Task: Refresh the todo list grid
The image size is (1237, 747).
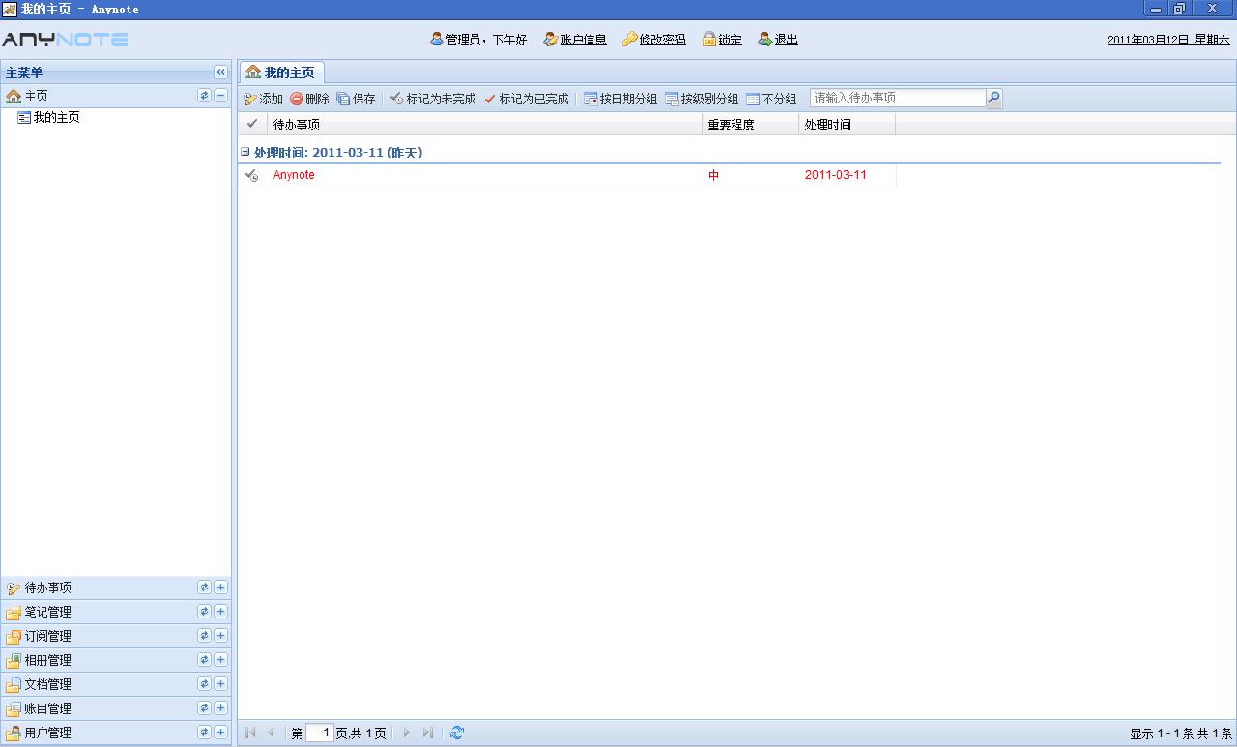Action: (x=457, y=733)
